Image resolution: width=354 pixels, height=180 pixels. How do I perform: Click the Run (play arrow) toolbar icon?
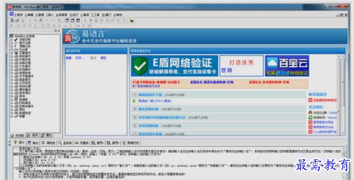coord(85,20)
